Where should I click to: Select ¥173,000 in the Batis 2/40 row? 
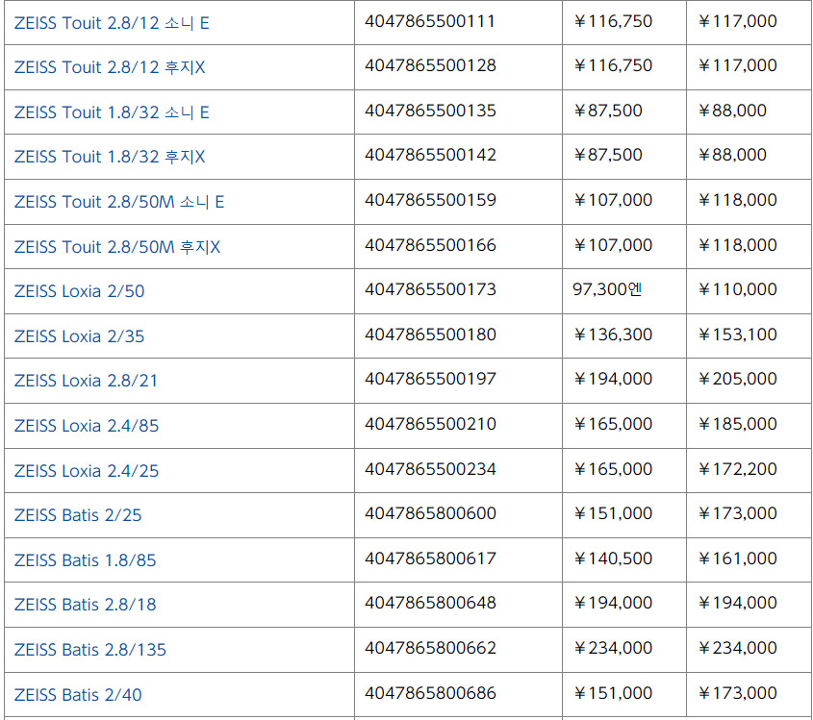[737, 692]
